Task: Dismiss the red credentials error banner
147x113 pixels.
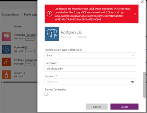Action: (x=135, y=14)
